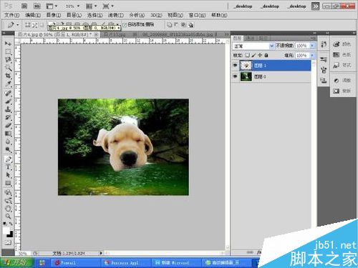The image size is (358, 268).
Task: Toggle lock transparent pixels
Action: click(248, 55)
